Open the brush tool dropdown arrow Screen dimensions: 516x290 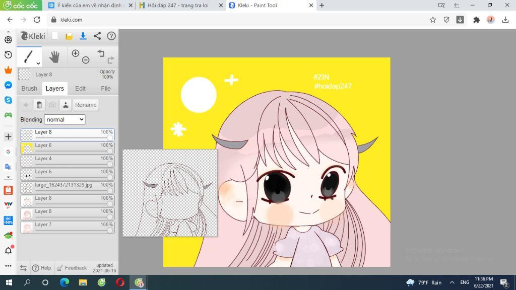[x=38, y=63]
